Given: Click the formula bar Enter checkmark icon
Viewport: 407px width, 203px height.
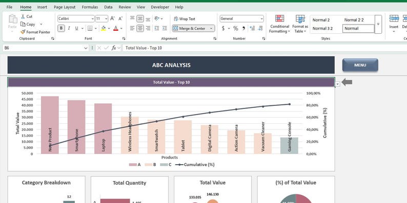Looking at the screenshot, I should tap(106, 48).
